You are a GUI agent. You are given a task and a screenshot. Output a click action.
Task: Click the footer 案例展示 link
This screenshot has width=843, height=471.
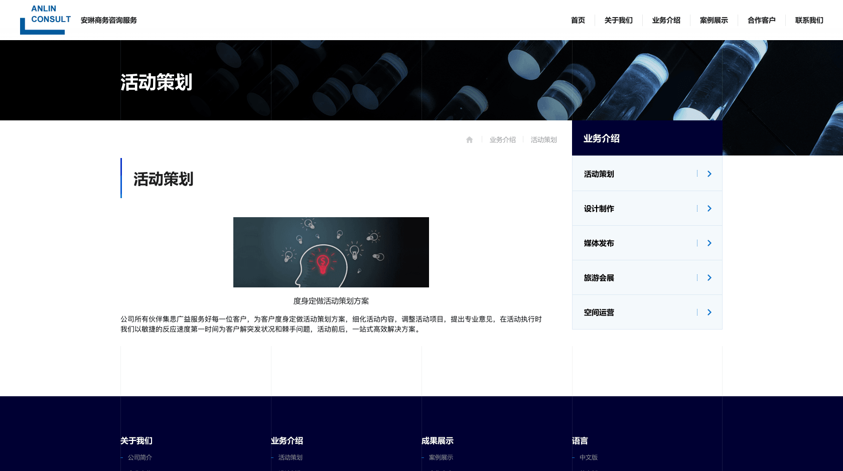point(441,457)
